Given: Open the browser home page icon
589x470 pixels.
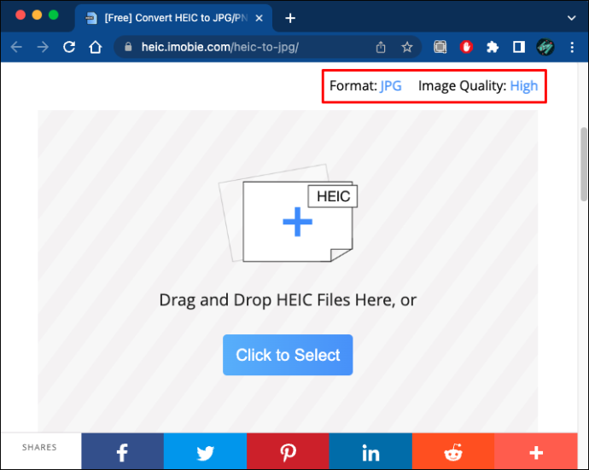Looking at the screenshot, I should pos(96,47).
